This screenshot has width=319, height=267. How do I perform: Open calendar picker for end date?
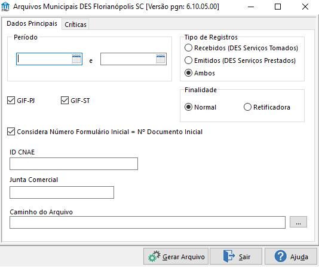(x=161, y=59)
